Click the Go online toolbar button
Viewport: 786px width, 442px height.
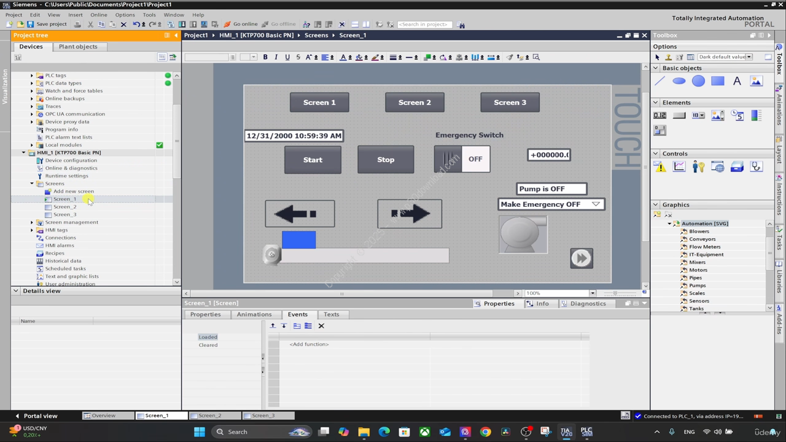(x=241, y=24)
